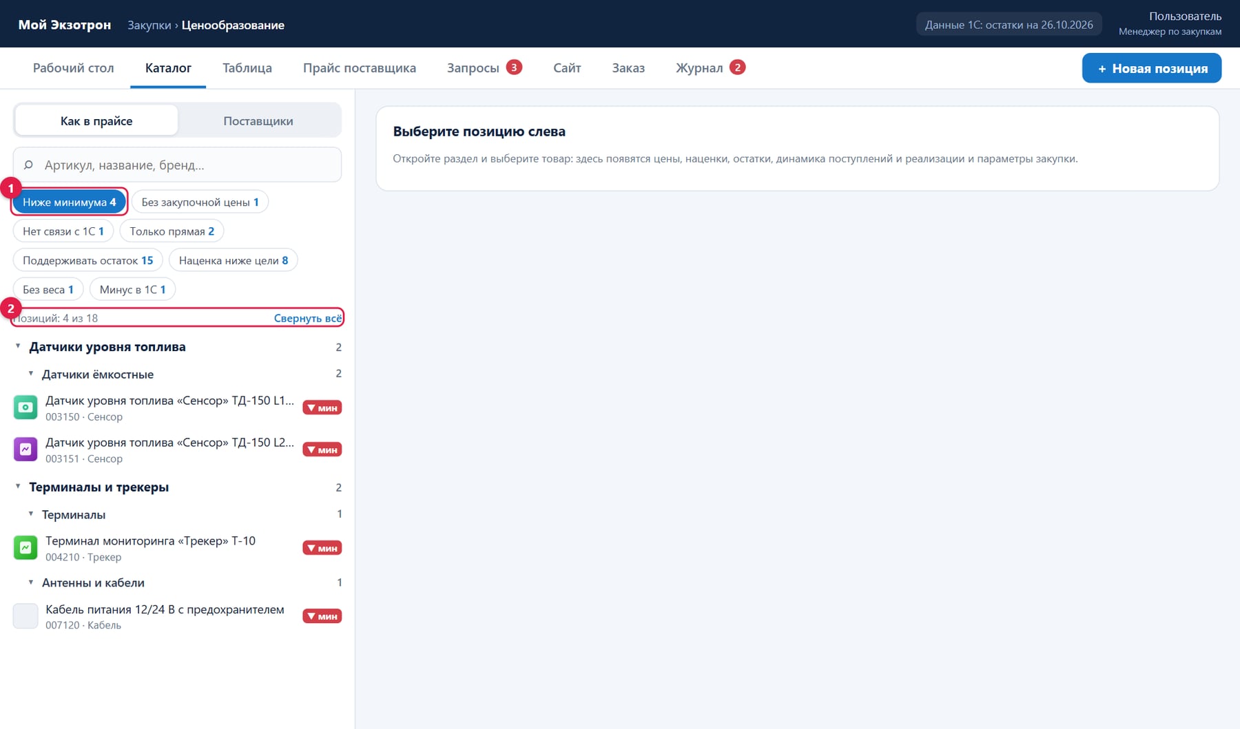The image size is (1240, 729).
Task: Toggle the Ниже минимума filter chip
Action: 70,202
